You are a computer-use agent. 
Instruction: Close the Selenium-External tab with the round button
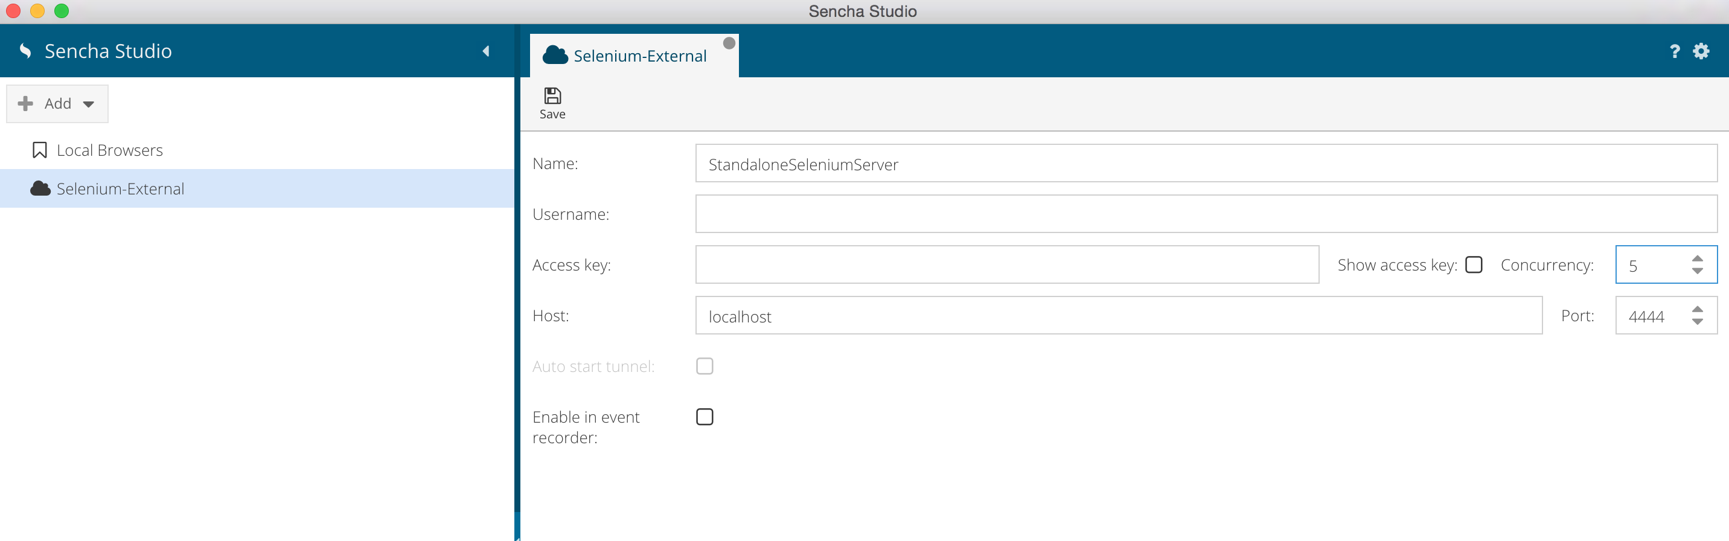pyautogui.click(x=729, y=43)
